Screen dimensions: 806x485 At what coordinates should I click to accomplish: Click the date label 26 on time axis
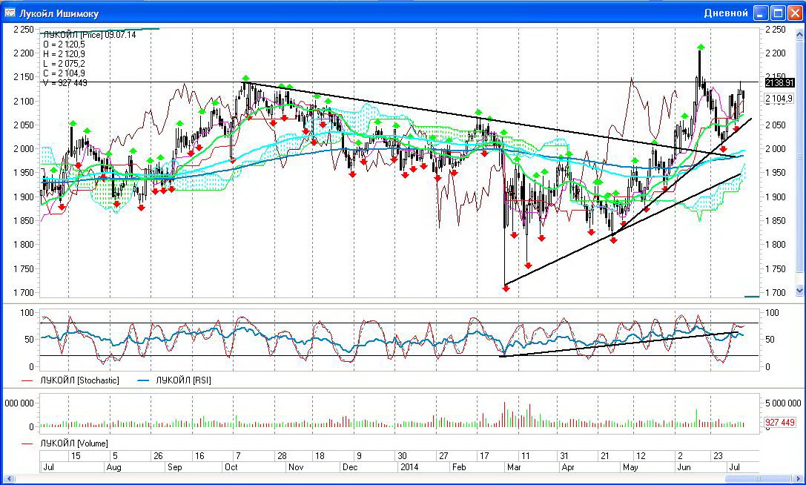[x=159, y=455]
